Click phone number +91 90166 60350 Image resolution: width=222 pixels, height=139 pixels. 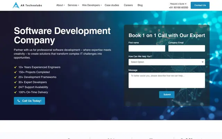(x=178, y=8)
